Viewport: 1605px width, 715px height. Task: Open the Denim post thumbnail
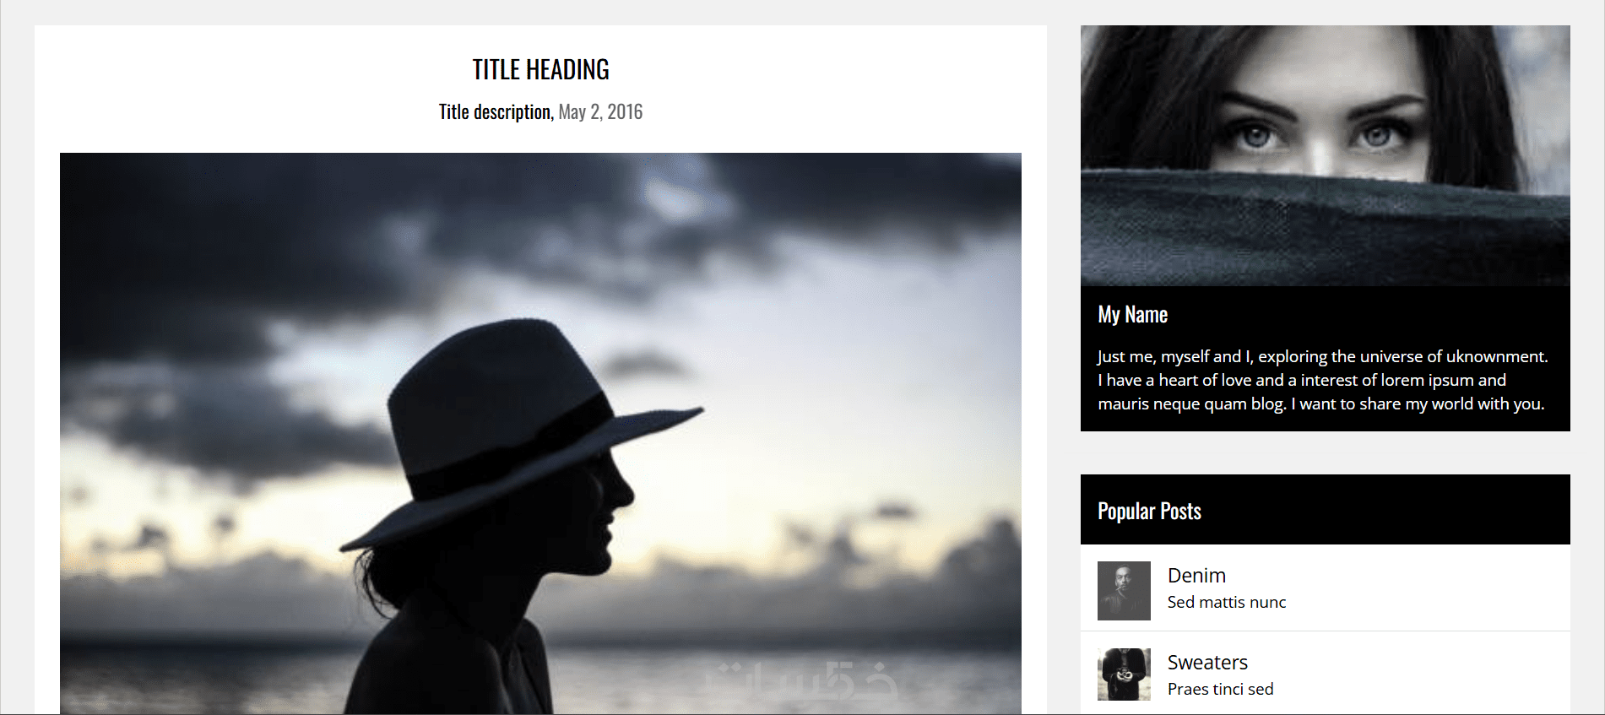(x=1124, y=591)
